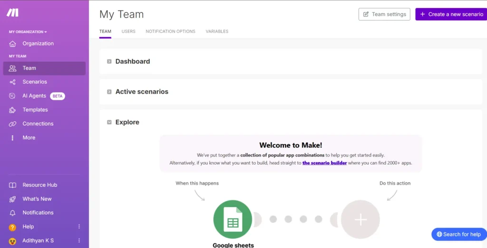Image resolution: width=487 pixels, height=248 pixels.
Task: Open the VARIABLES tab
Action: click(217, 32)
